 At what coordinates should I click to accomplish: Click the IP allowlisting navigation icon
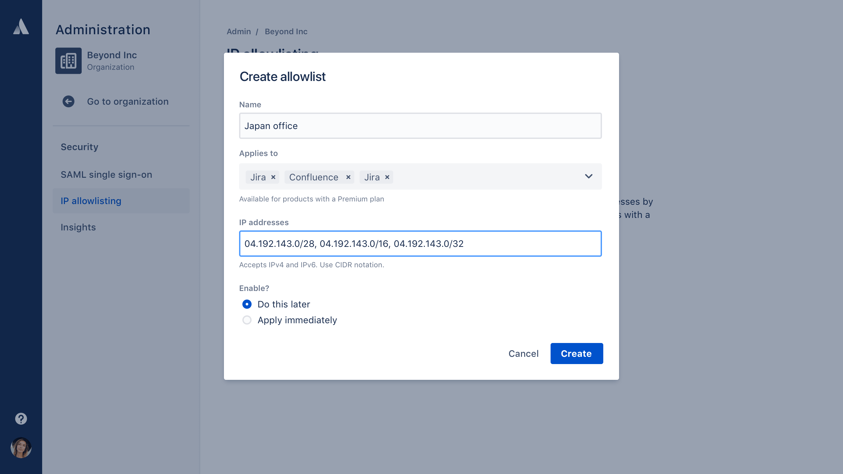point(92,201)
